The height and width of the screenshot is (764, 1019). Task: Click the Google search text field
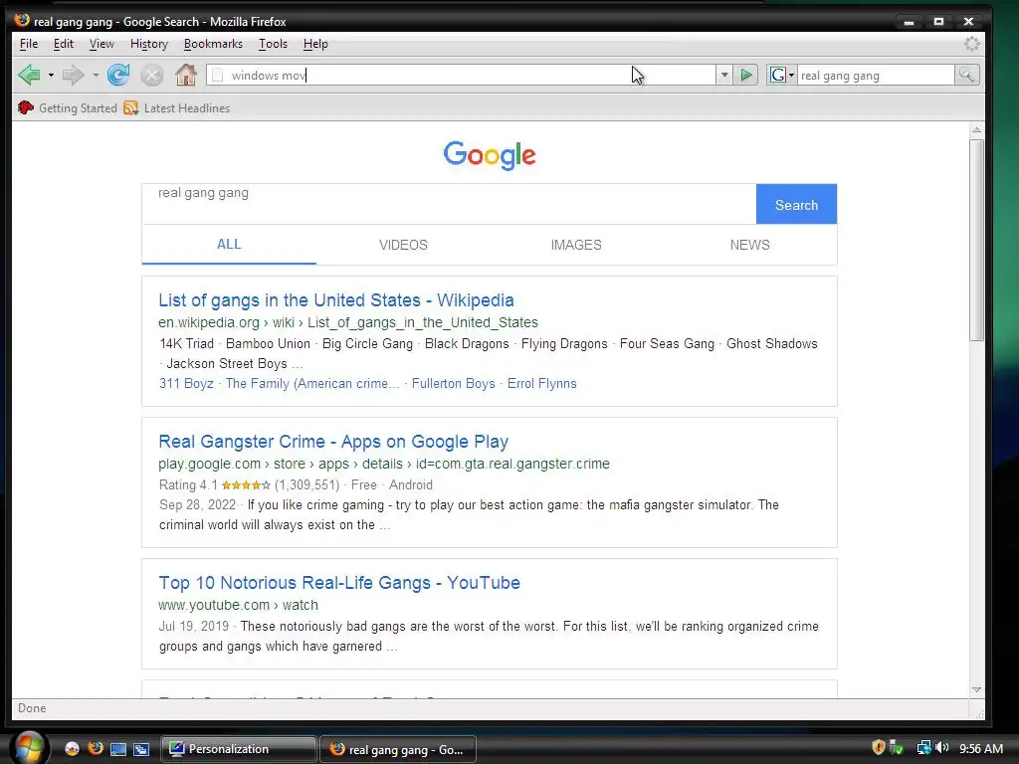click(x=449, y=204)
